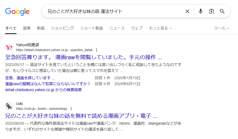Viewport: 238px width, 139px height.
Task: Click the Google logo
Action: coord(17,12)
